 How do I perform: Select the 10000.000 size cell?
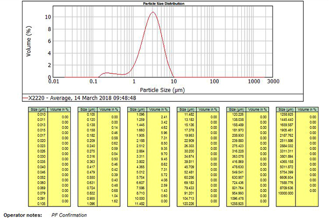287,193
